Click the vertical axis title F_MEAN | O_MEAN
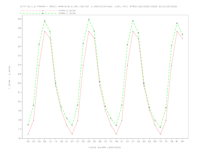This screenshot has width=199, height=154. click(x=10, y=78)
